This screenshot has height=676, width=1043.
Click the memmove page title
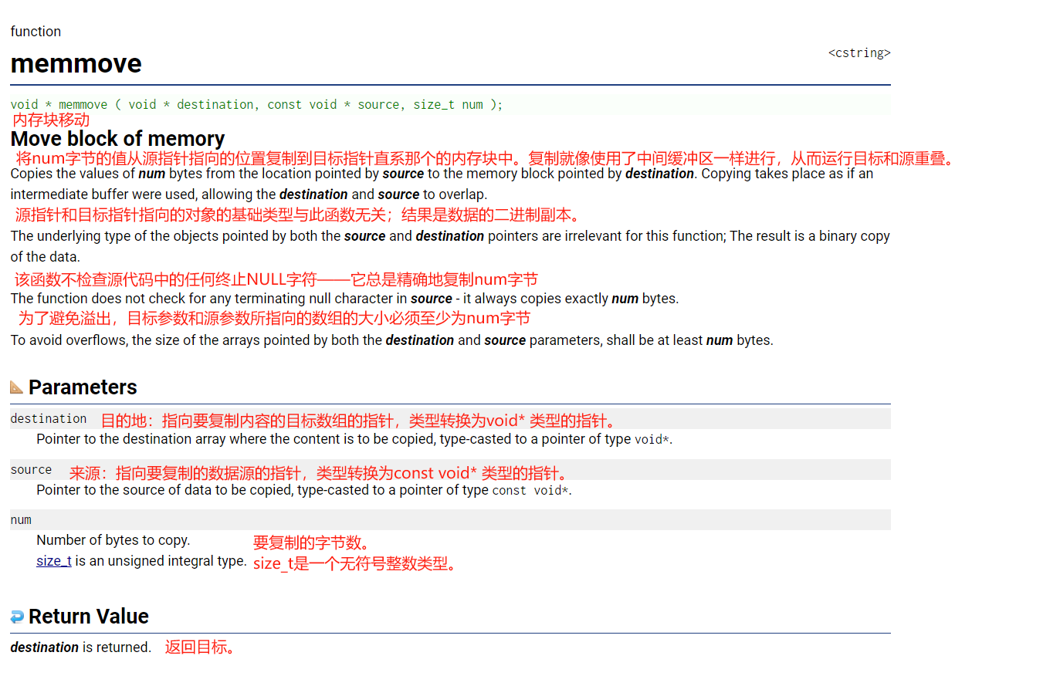tap(76, 63)
